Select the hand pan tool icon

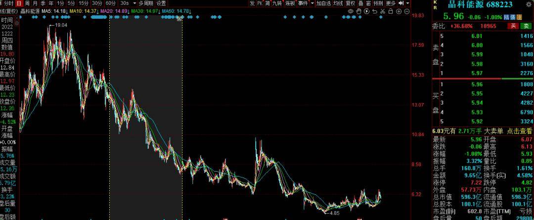(x=358, y=11)
